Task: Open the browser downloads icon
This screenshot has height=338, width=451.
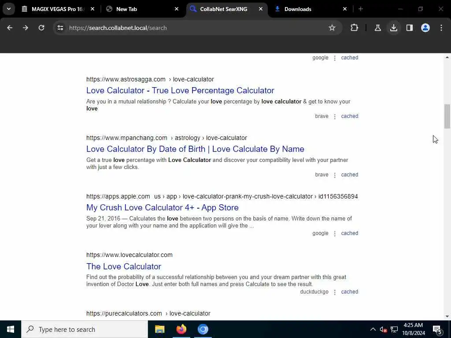Action: coord(393,28)
